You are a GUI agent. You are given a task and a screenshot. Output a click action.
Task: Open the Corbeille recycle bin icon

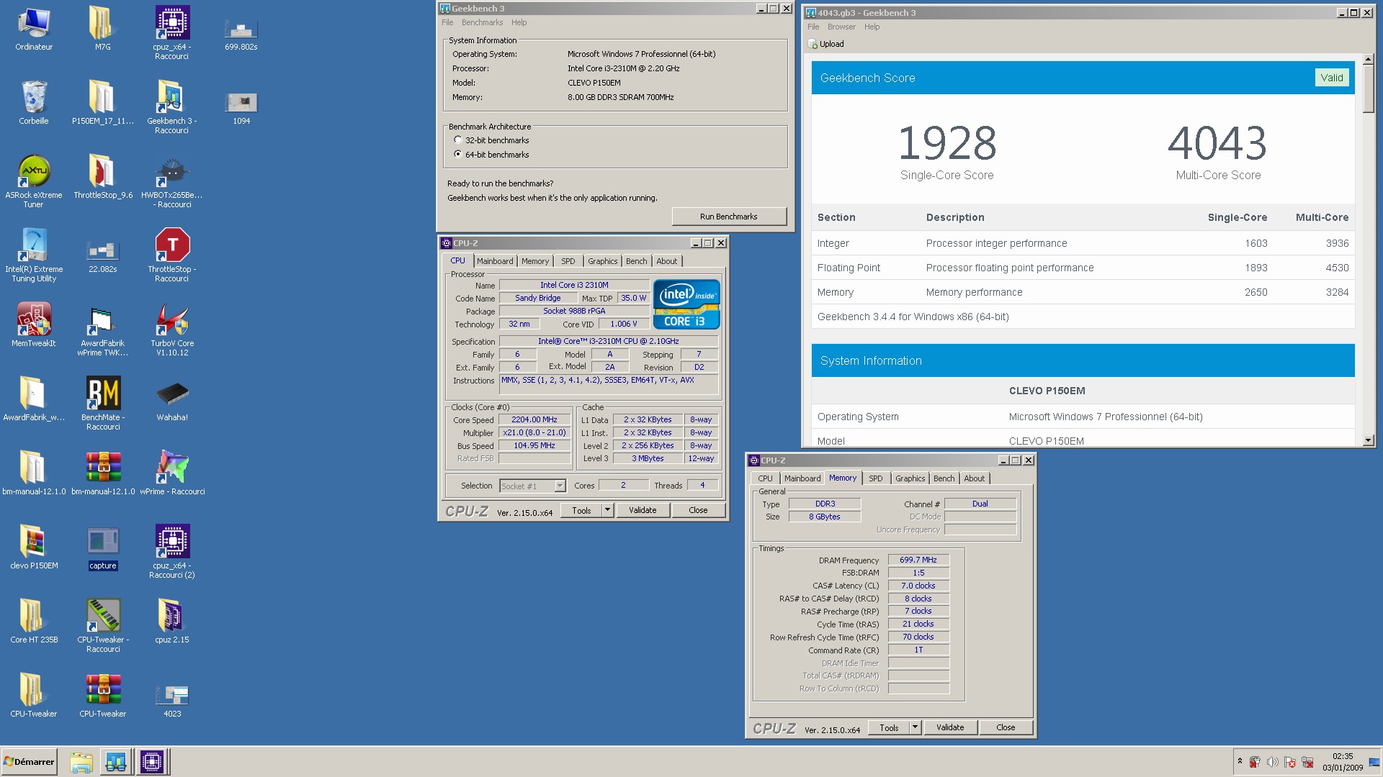pos(34,103)
